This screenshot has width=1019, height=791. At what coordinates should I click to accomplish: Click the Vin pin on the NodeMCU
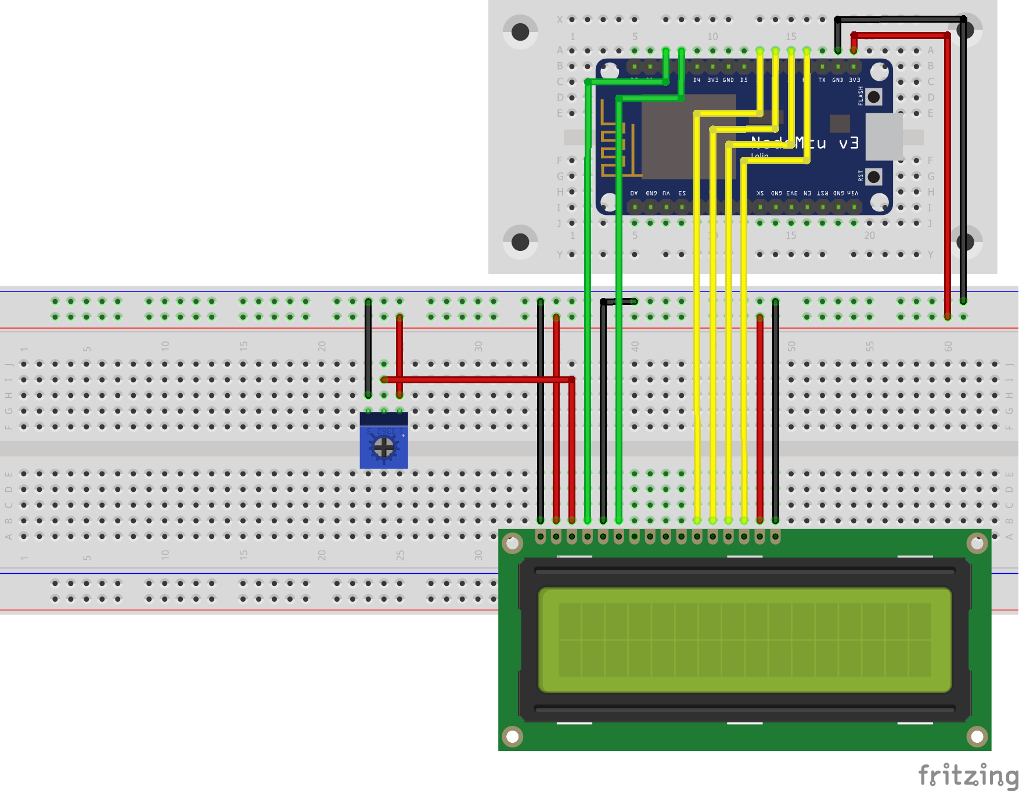point(854,206)
